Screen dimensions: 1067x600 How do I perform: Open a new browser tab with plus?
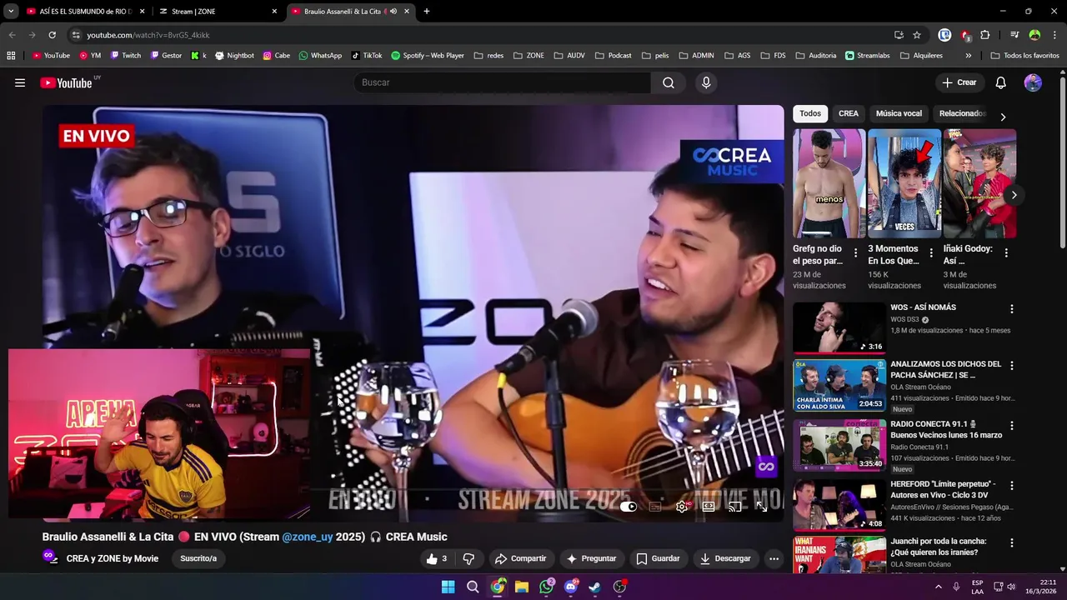(x=427, y=12)
